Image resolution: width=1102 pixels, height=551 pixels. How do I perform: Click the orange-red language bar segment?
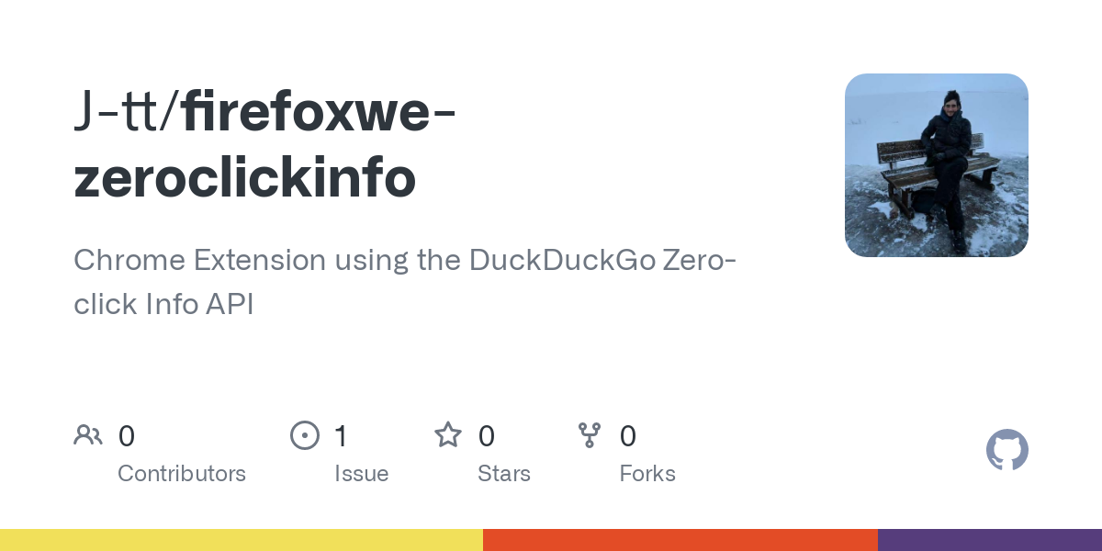point(680,540)
